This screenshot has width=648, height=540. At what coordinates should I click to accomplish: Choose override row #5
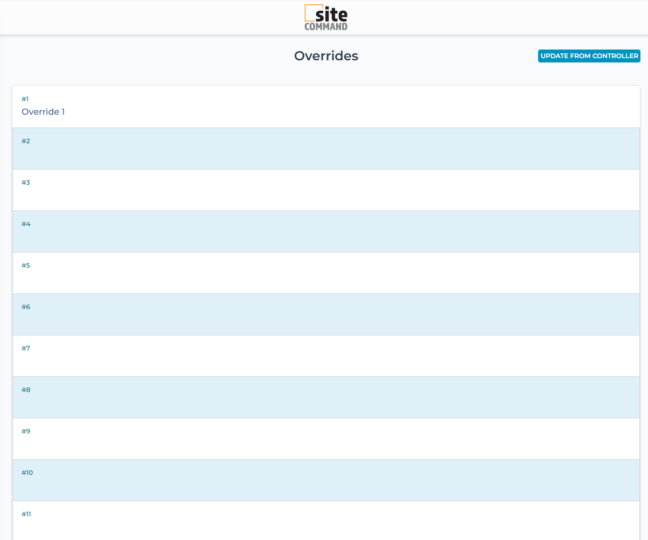pyautogui.click(x=326, y=273)
